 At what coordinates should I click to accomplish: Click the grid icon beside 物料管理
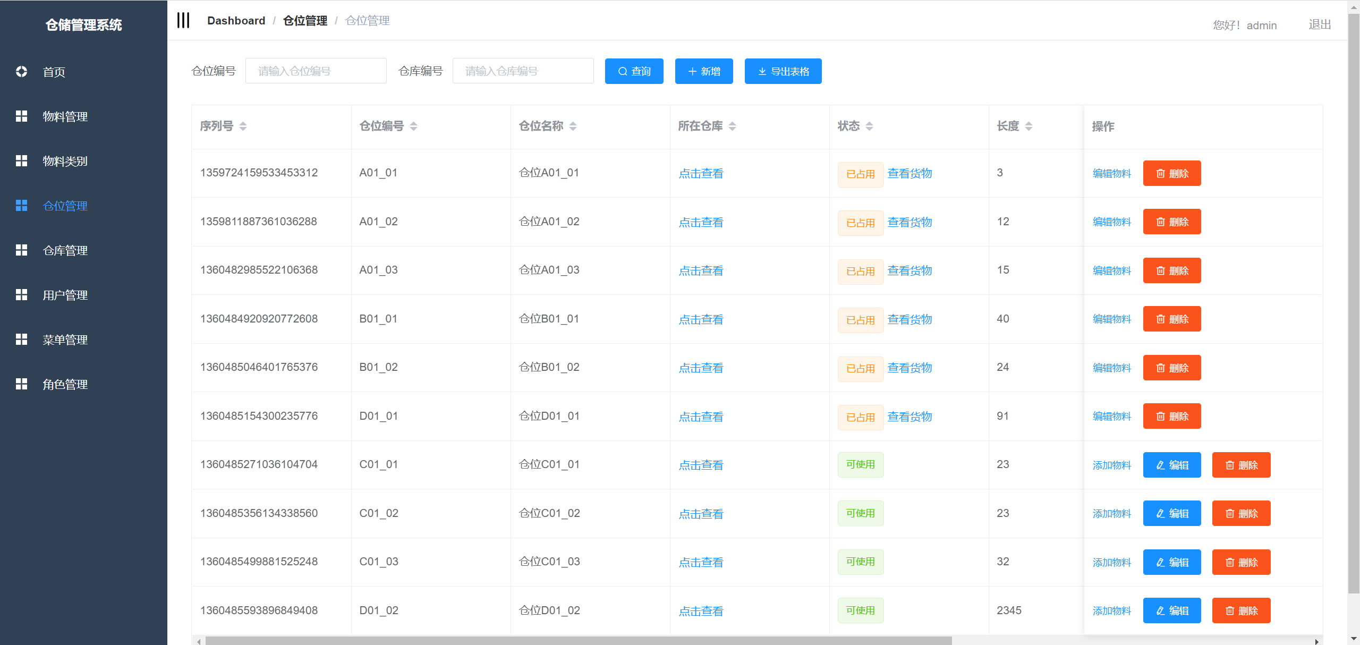coord(21,116)
